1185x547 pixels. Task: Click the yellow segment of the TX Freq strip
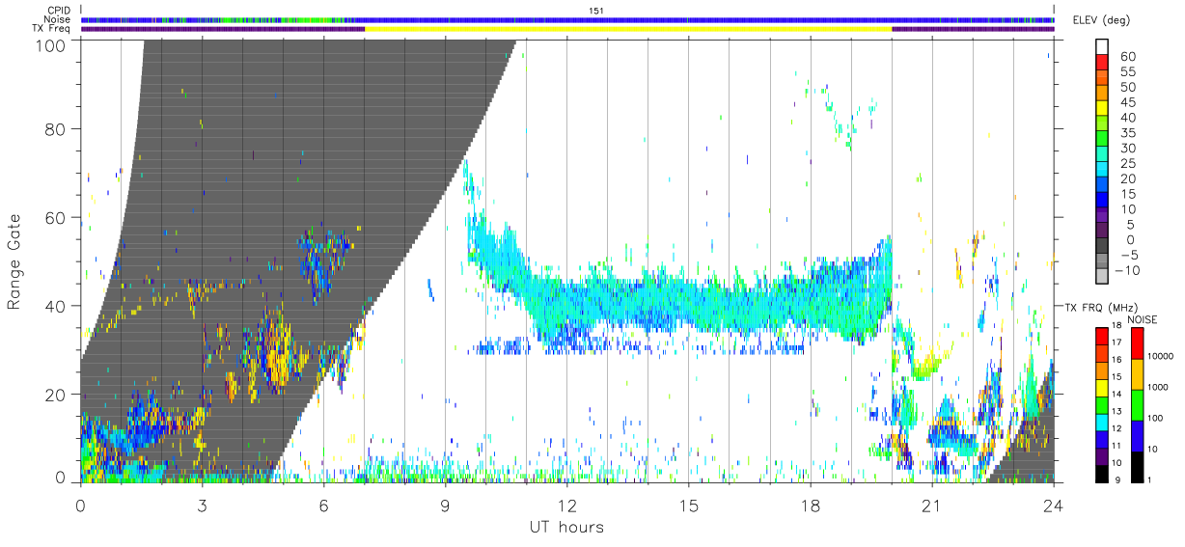tap(628, 29)
